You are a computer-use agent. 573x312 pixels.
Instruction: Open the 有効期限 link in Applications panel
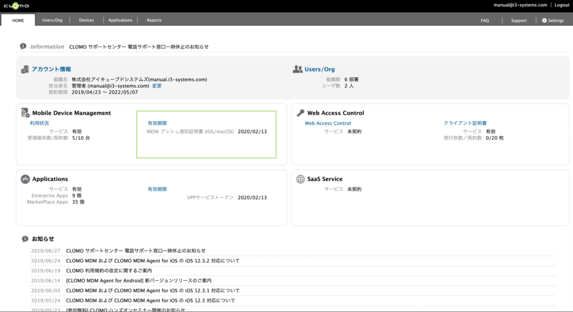pos(157,189)
